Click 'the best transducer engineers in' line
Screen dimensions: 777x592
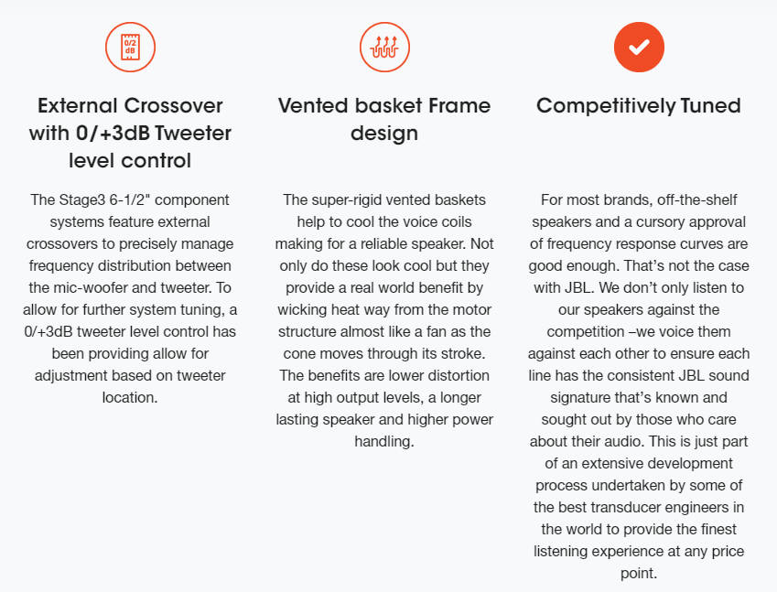click(639, 507)
